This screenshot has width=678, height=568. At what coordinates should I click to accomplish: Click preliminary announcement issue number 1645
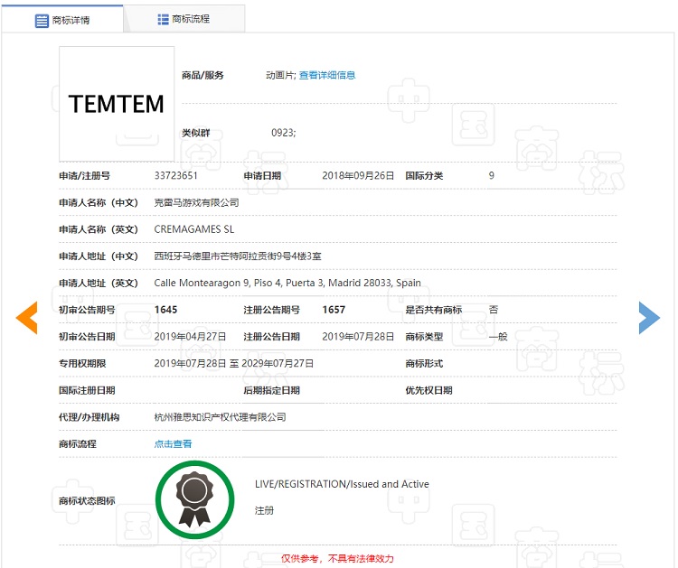(166, 310)
